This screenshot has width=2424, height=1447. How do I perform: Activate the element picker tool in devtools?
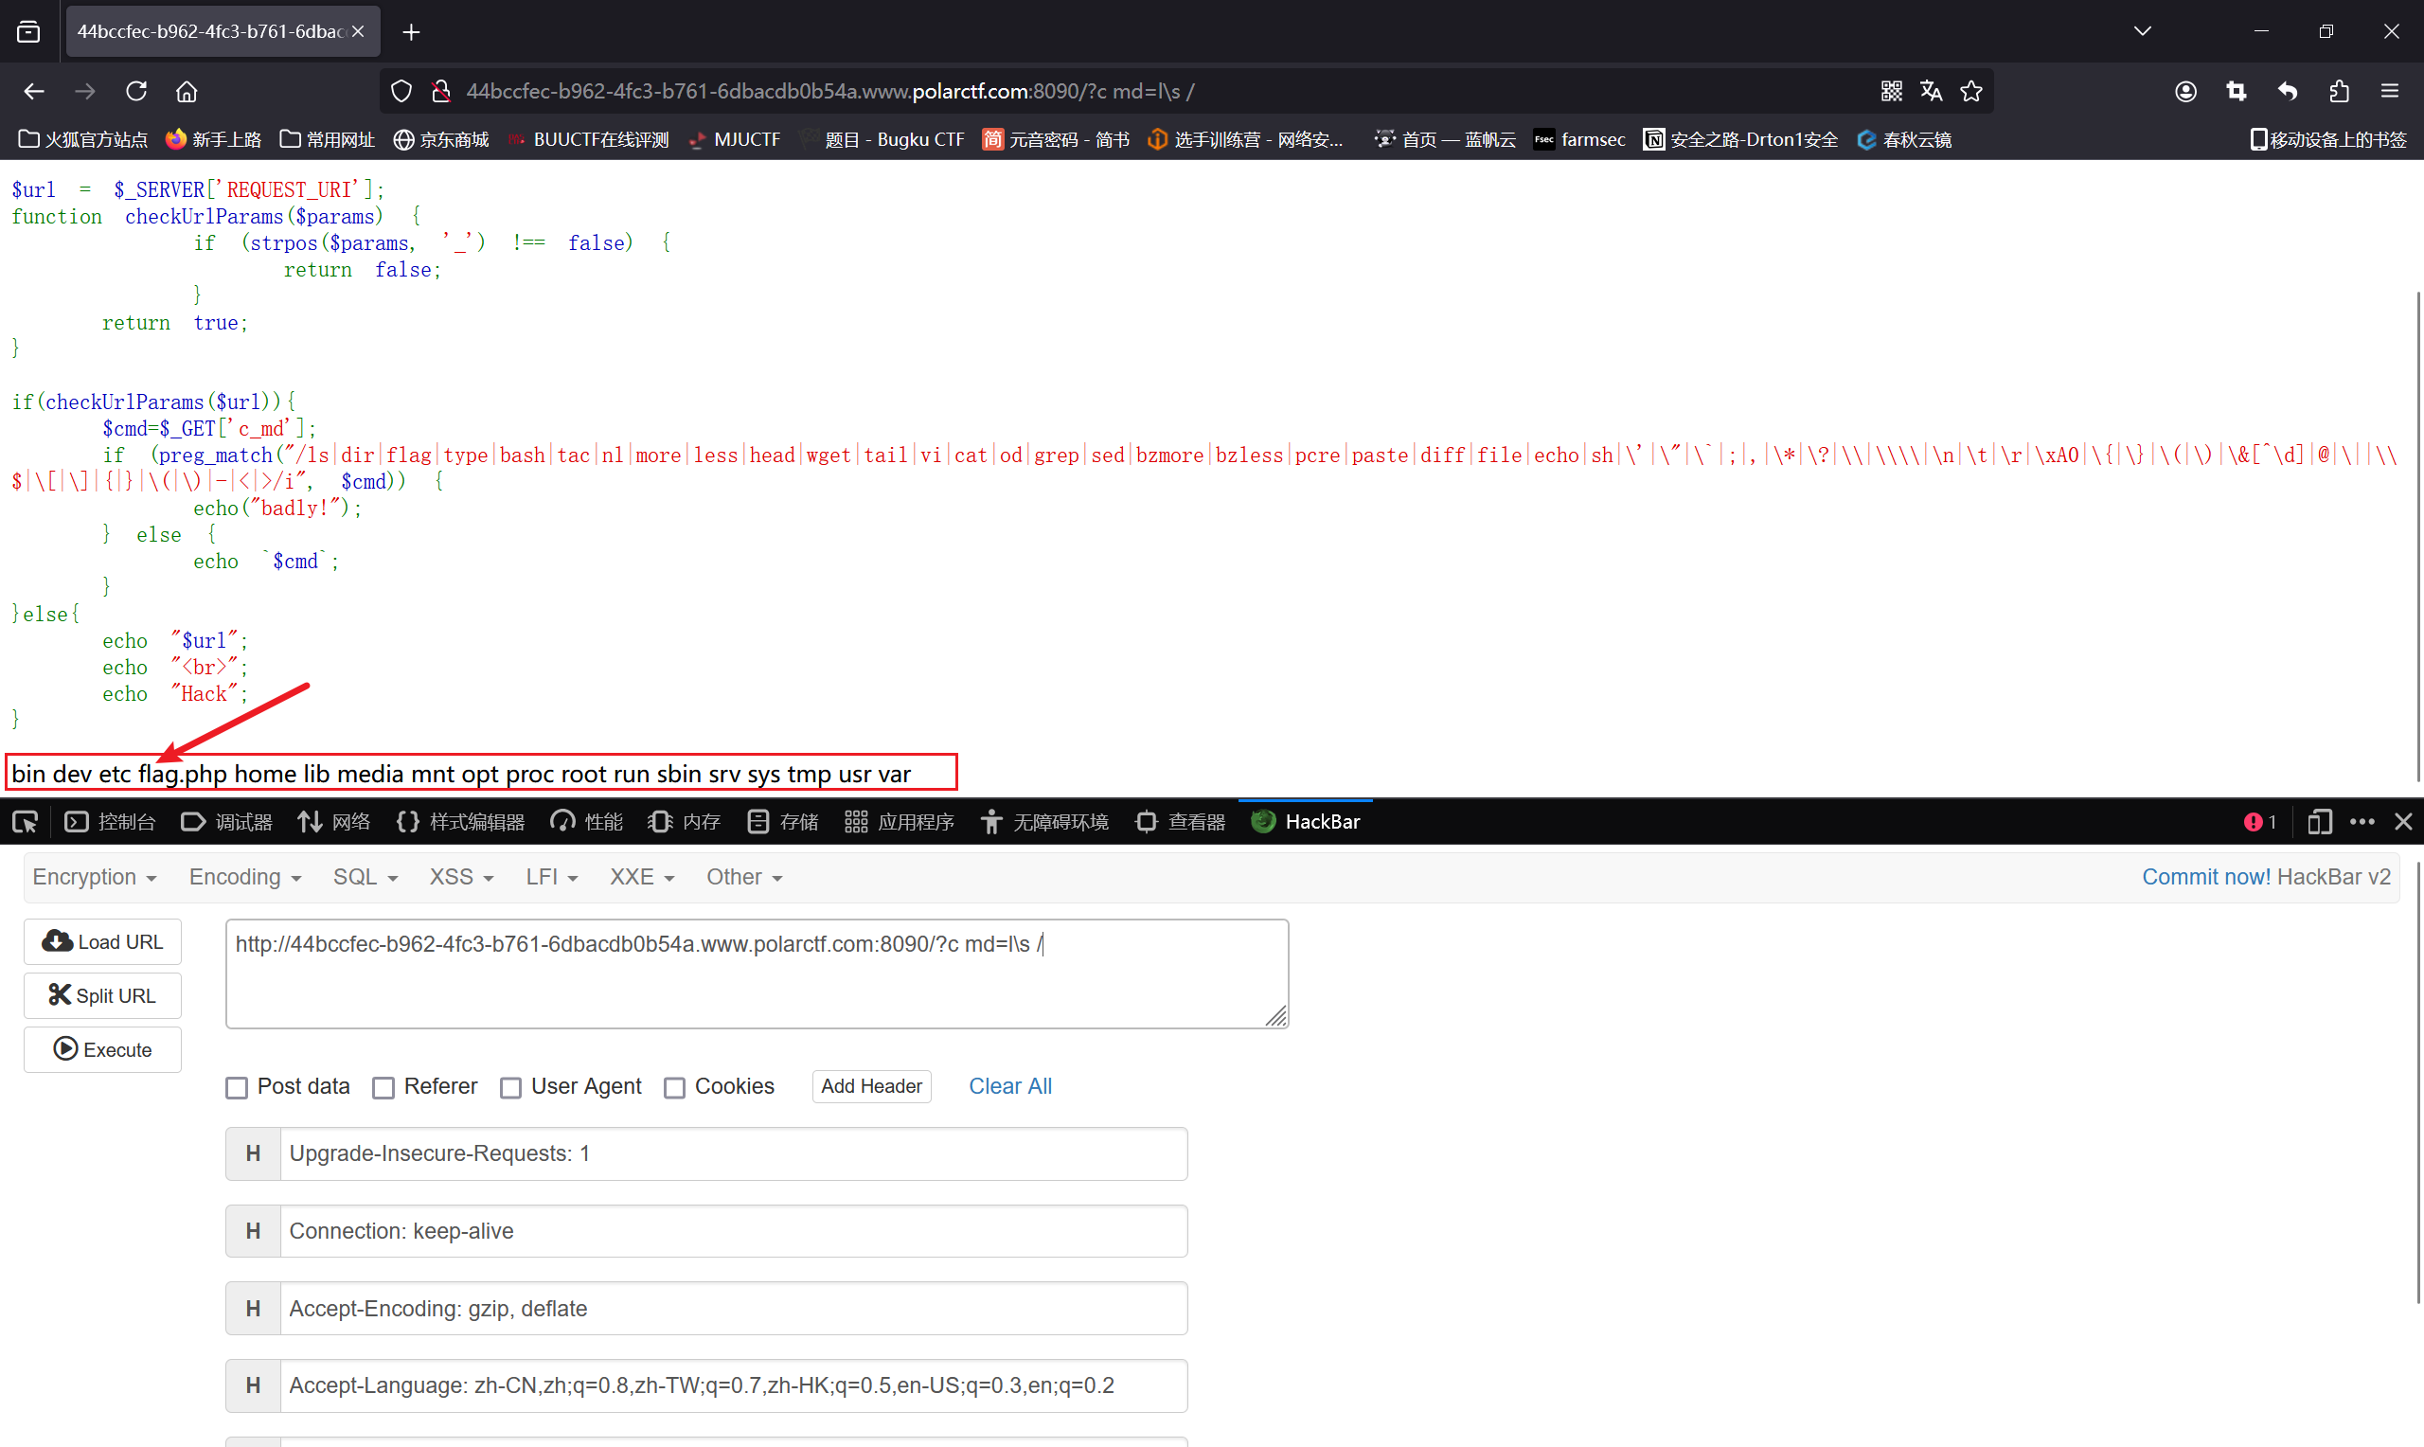[26, 822]
